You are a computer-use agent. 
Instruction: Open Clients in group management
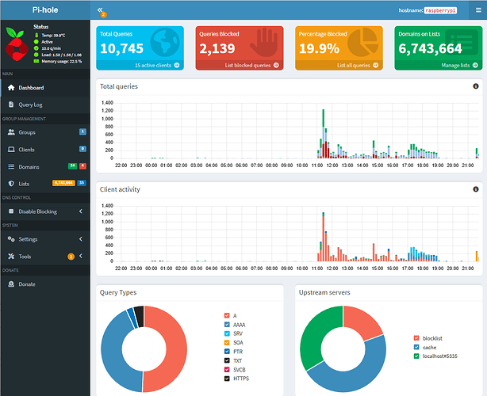tap(27, 149)
